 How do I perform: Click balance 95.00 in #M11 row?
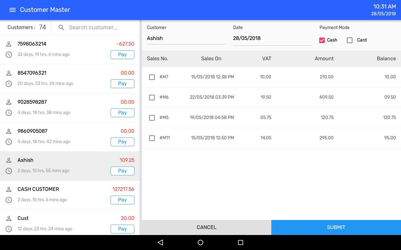pos(390,138)
